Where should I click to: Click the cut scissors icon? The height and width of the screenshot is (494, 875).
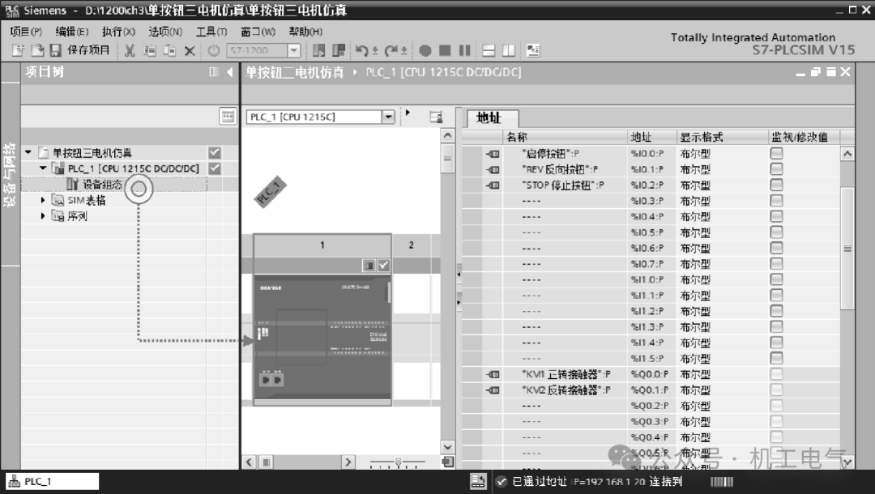[130, 50]
